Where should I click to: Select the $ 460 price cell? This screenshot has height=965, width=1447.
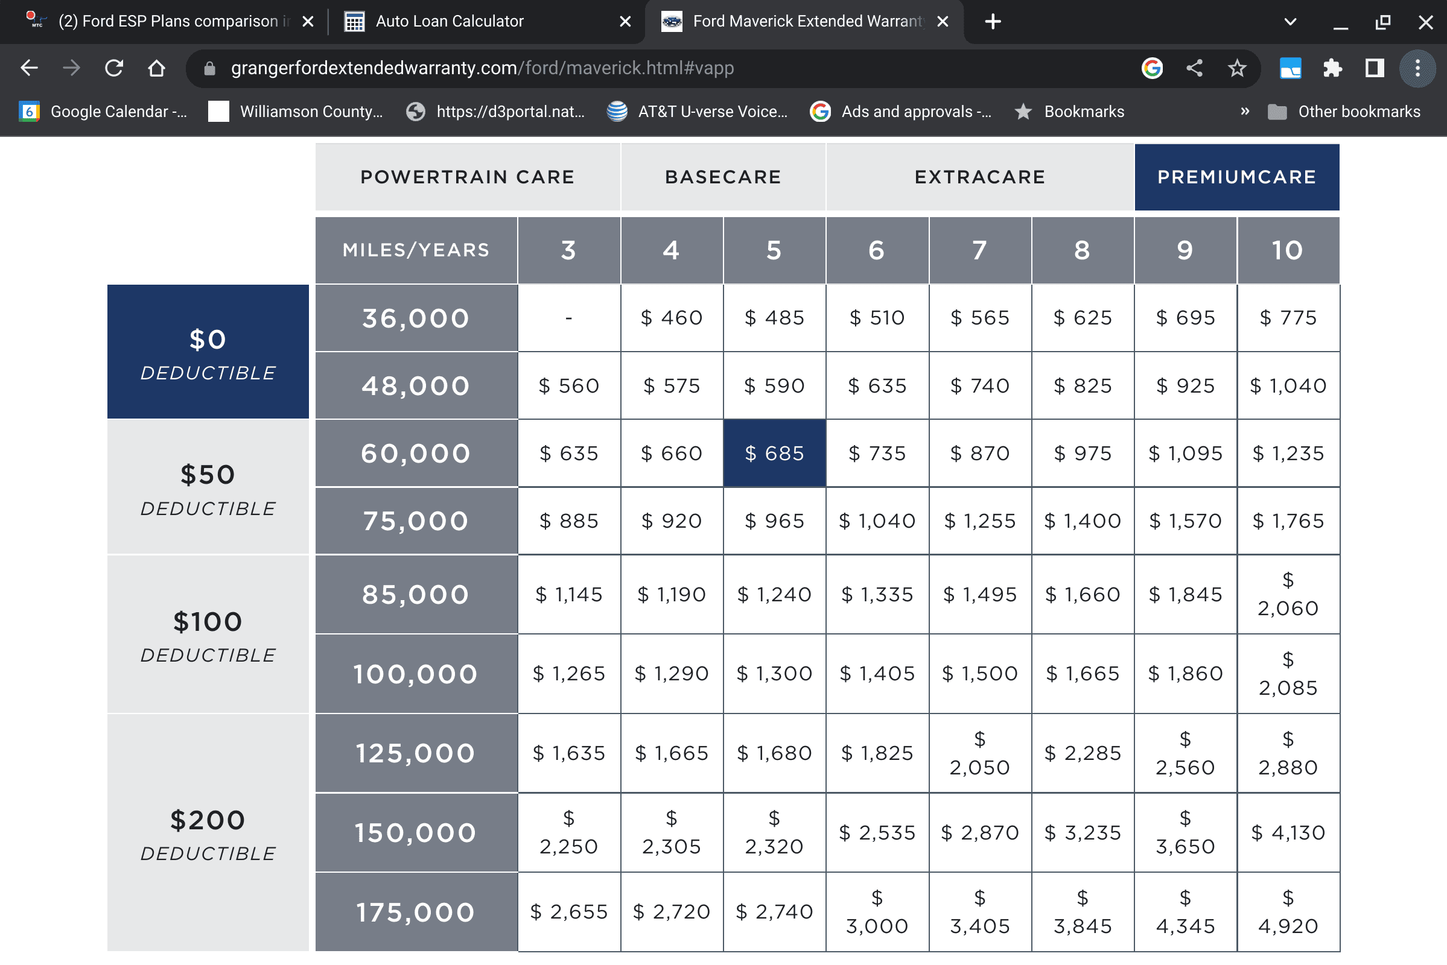tap(671, 318)
